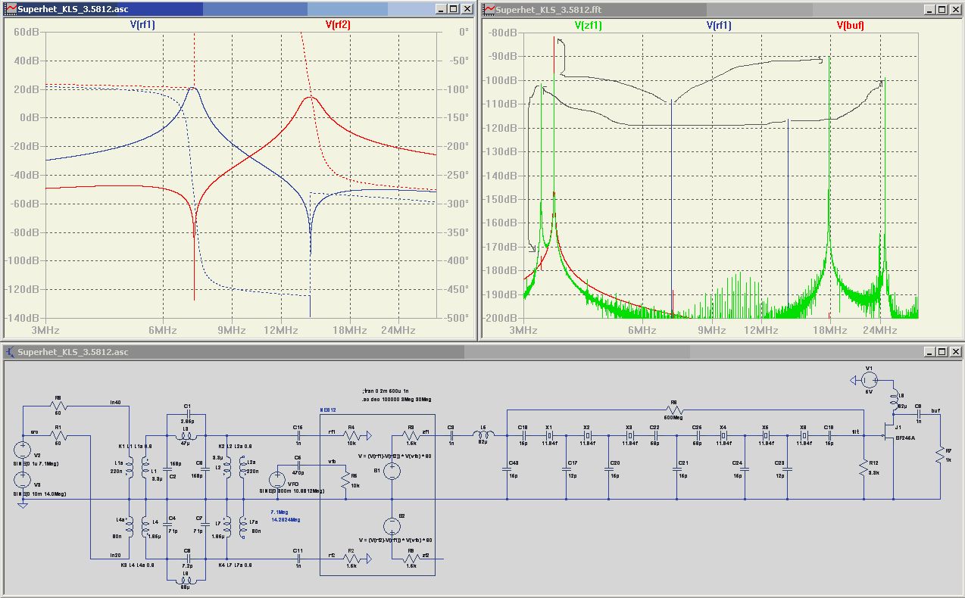
Task: Select the red V(buf) trace label
Action: tap(850, 25)
